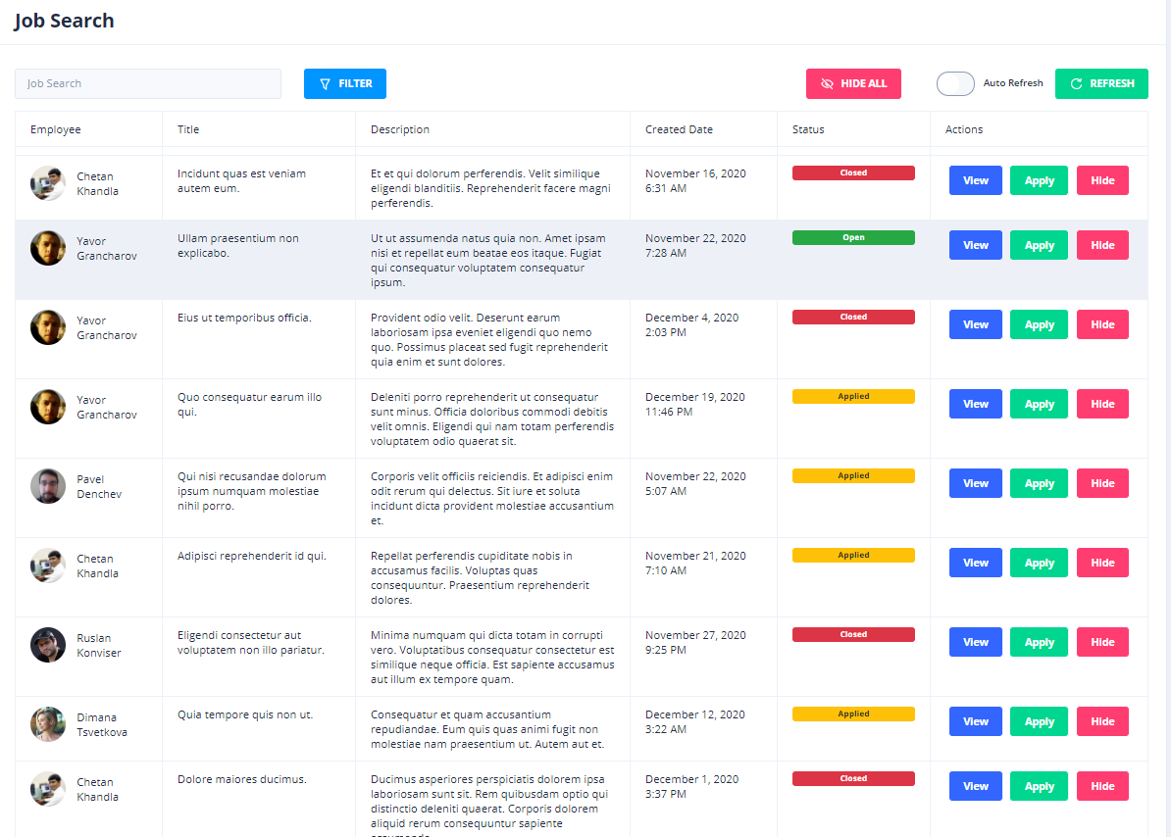Click the Title column header
This screenshot has width=1171, height=837.
coord(188,129)
